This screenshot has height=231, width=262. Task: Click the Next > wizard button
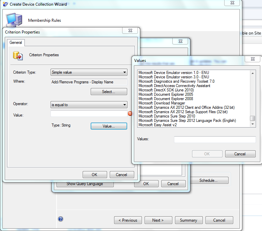[158, 220]
